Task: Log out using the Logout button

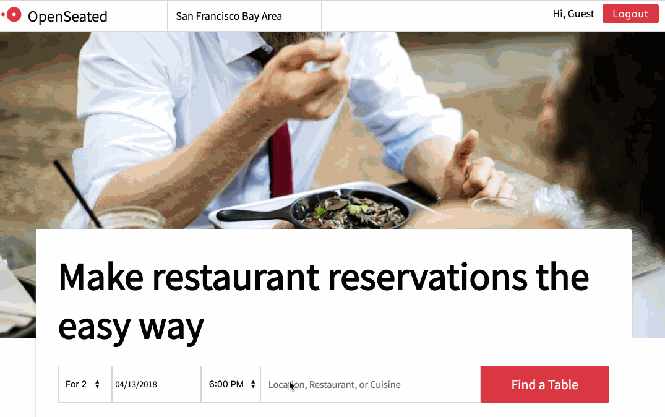Action: [x=630, y=14]
